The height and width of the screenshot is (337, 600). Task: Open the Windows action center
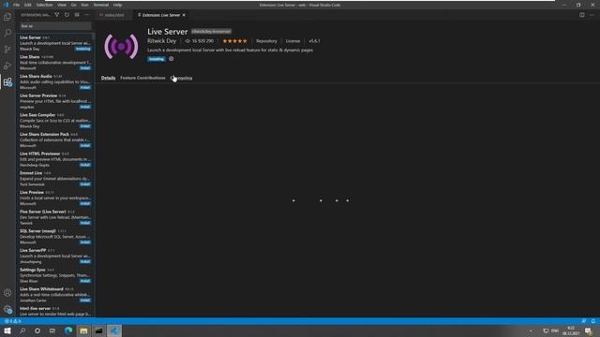[589, 330]
